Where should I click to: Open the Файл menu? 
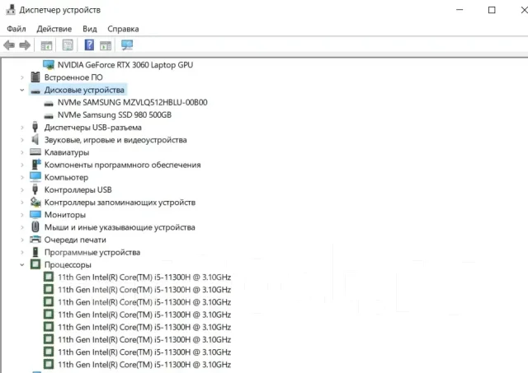click(x=16, y=29)
